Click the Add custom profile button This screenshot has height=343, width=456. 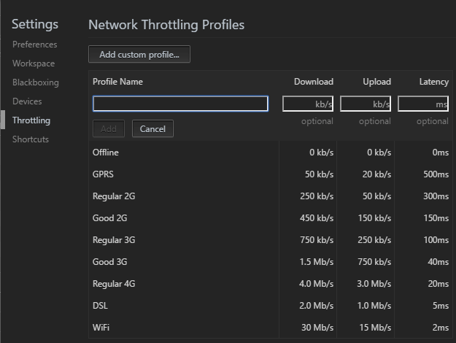click(139, 55)
